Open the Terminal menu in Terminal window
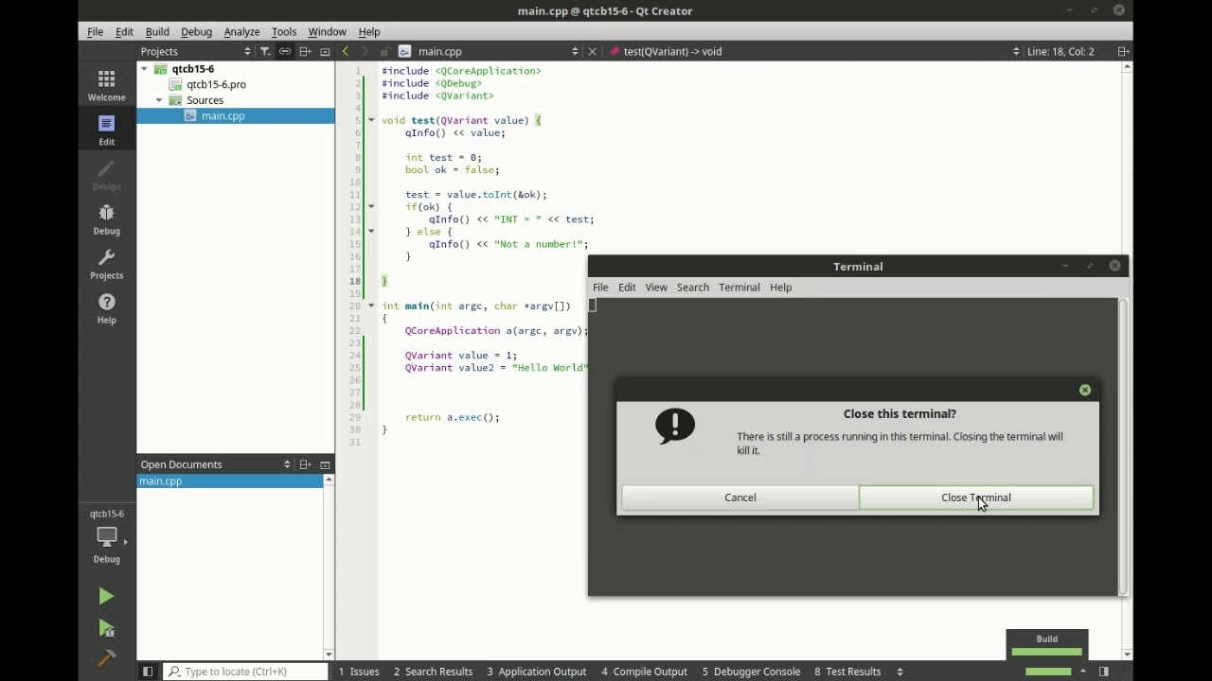Image resolution: width=1212 pixels, height=681 pixels. (740, 288)
